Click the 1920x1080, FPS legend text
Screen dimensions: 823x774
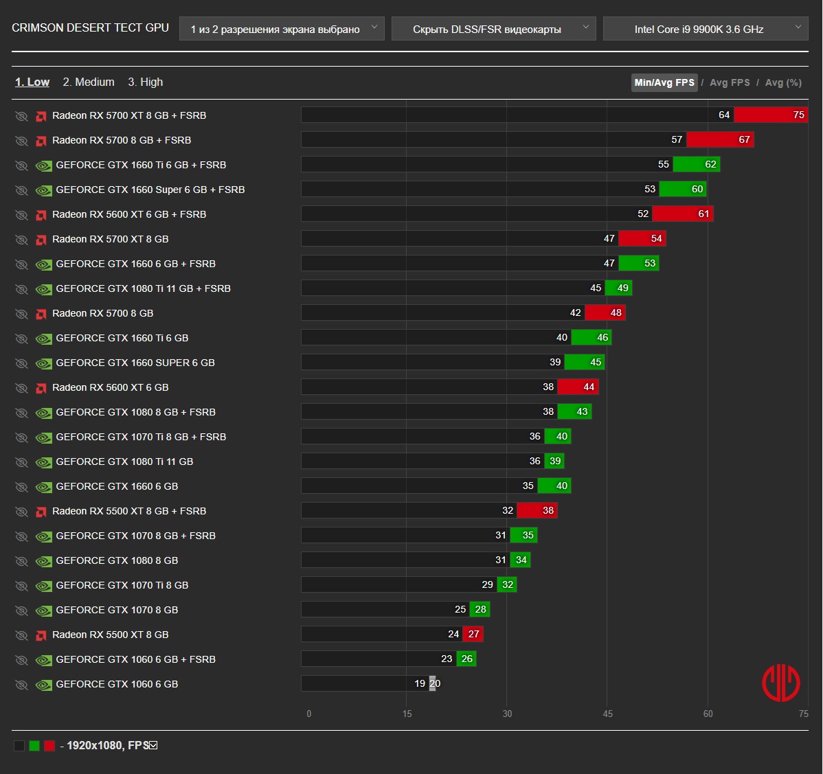click(x=108, y=746)
